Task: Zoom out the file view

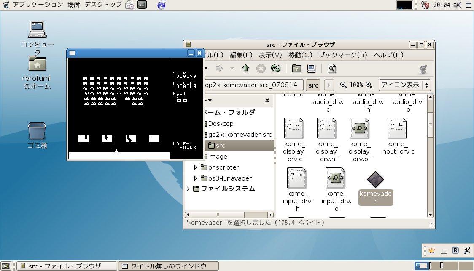Action: (x=343, y=85)
